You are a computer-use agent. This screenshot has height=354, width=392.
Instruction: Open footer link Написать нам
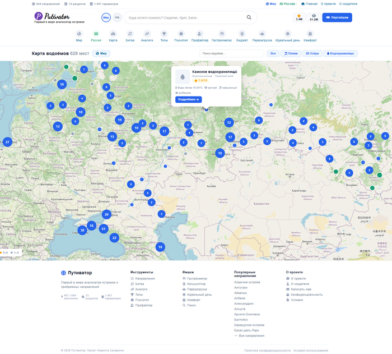[298, 289]
